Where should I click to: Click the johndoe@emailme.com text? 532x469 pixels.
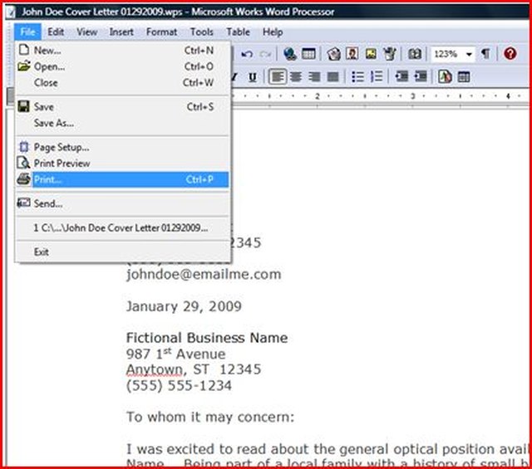(204, 275)
